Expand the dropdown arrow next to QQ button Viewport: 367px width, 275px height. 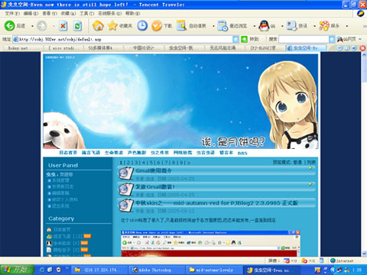click(282, 26)
